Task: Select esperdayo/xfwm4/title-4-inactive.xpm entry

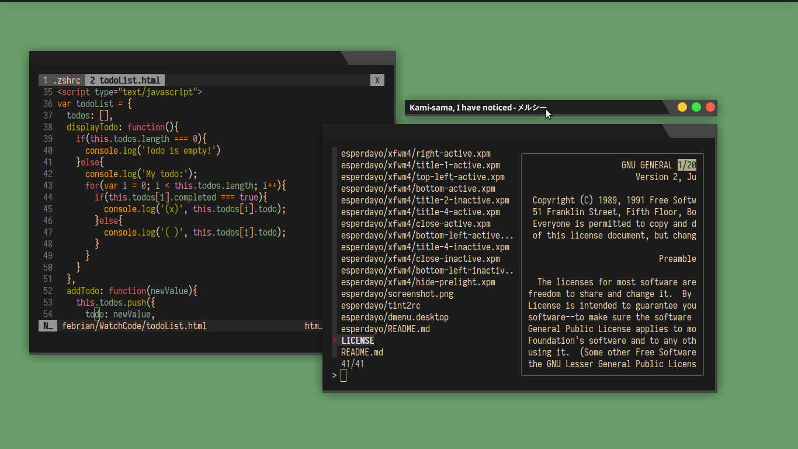Action: pyautogui.click(x=425, y=247)
